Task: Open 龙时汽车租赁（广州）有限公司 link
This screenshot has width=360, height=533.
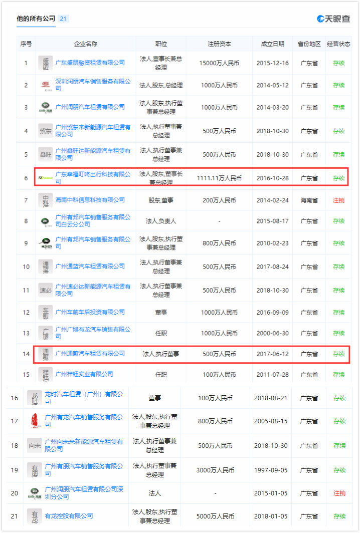Action: tap(84, 397)
